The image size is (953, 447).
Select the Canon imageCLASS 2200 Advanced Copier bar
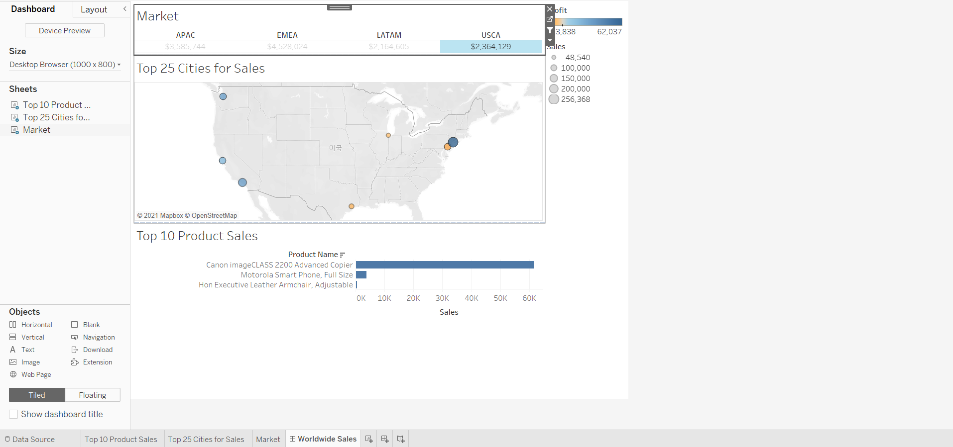coord(445,265)
